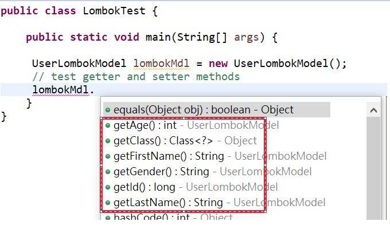This screenshot has width=390, height=225.
Task: Click the green dot icon next to getClass()
Action: 108,141
